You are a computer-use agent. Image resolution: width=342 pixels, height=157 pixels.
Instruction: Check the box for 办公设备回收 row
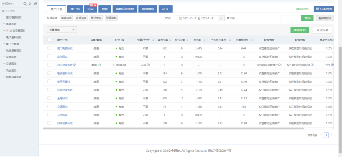pos(49,65)
